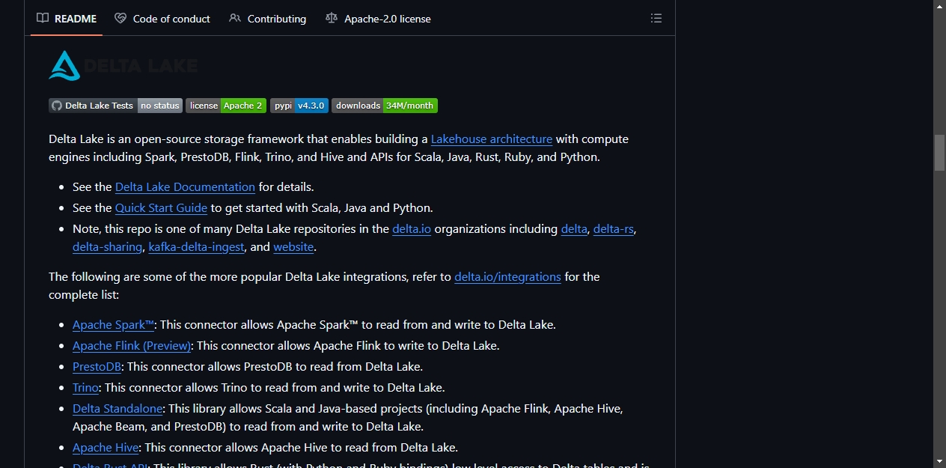Image resolution: width=946 pixels, height=468 pixels.
Task: Click the page scrollbar down arrow
Action: pos(939,461)
